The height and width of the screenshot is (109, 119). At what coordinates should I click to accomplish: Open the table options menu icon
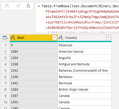coord(5,38)
